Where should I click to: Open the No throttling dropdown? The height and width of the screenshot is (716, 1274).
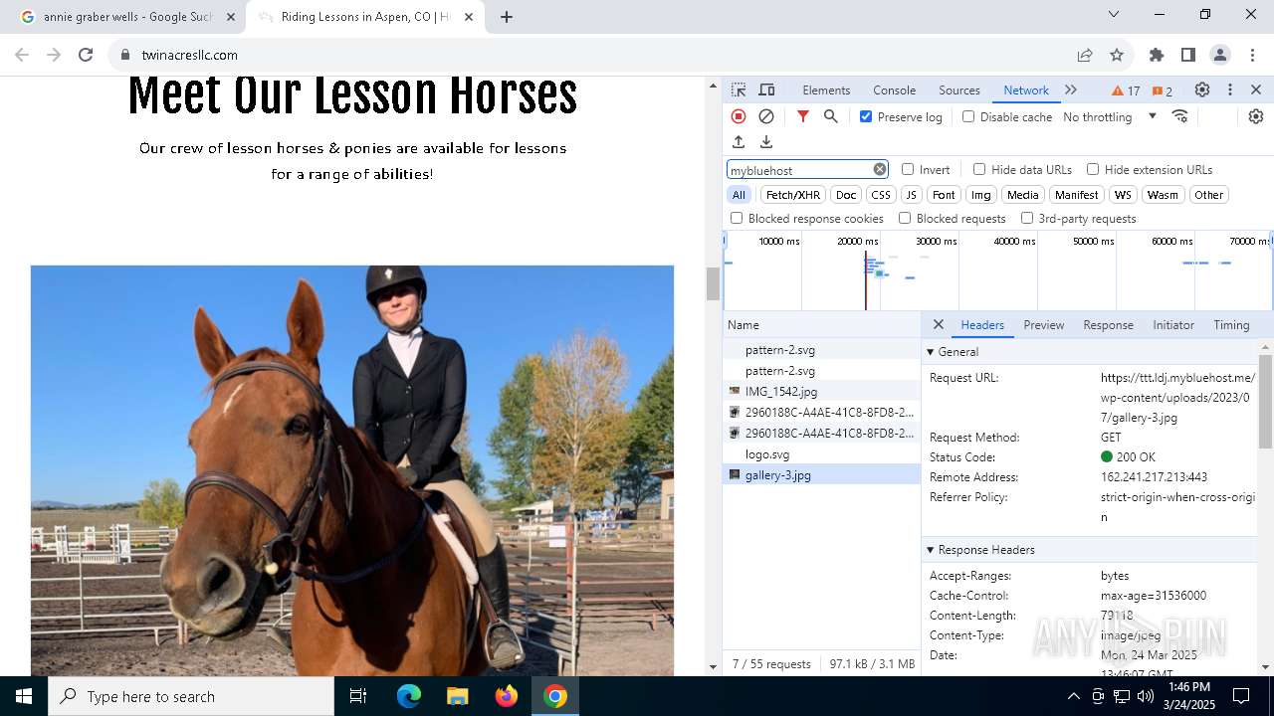tap(1110, 116)
